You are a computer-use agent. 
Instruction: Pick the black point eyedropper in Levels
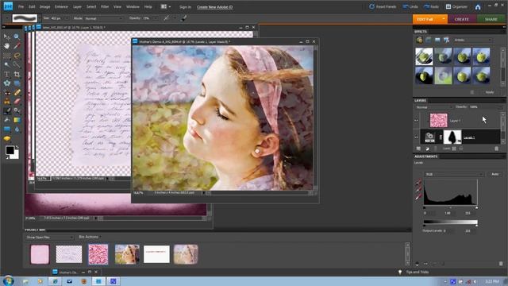click(x=418, y=183)
